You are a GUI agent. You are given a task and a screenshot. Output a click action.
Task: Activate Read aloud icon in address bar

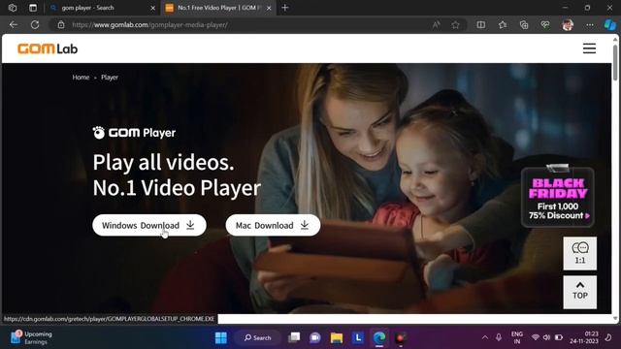[436, 25]
